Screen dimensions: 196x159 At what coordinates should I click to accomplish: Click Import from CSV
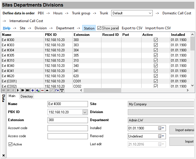tap(158, 28)
